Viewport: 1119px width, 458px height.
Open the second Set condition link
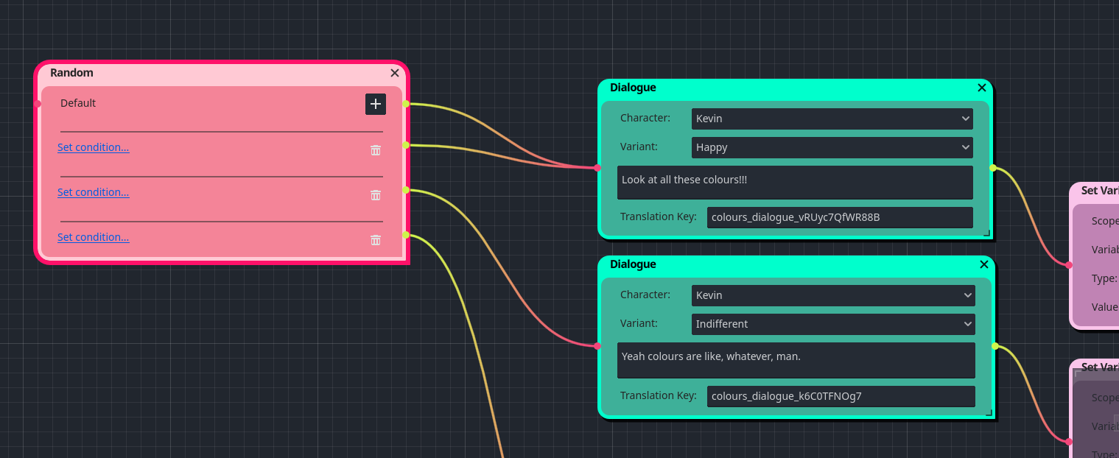pyautogui.click(x=94, y=192)
